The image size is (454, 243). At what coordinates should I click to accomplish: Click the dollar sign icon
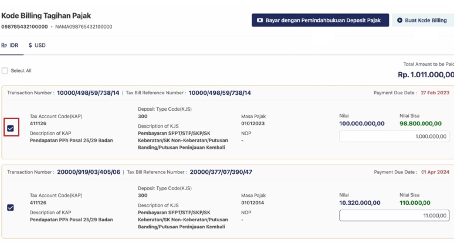pos(31,45)
